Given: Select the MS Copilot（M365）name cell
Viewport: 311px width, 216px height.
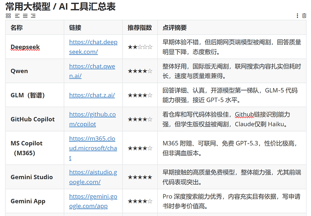Looking at the screenshot, I should pos(35,148).
